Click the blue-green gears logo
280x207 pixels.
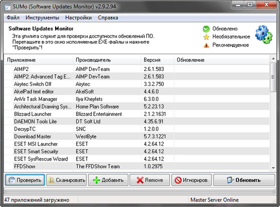(264, 34)
